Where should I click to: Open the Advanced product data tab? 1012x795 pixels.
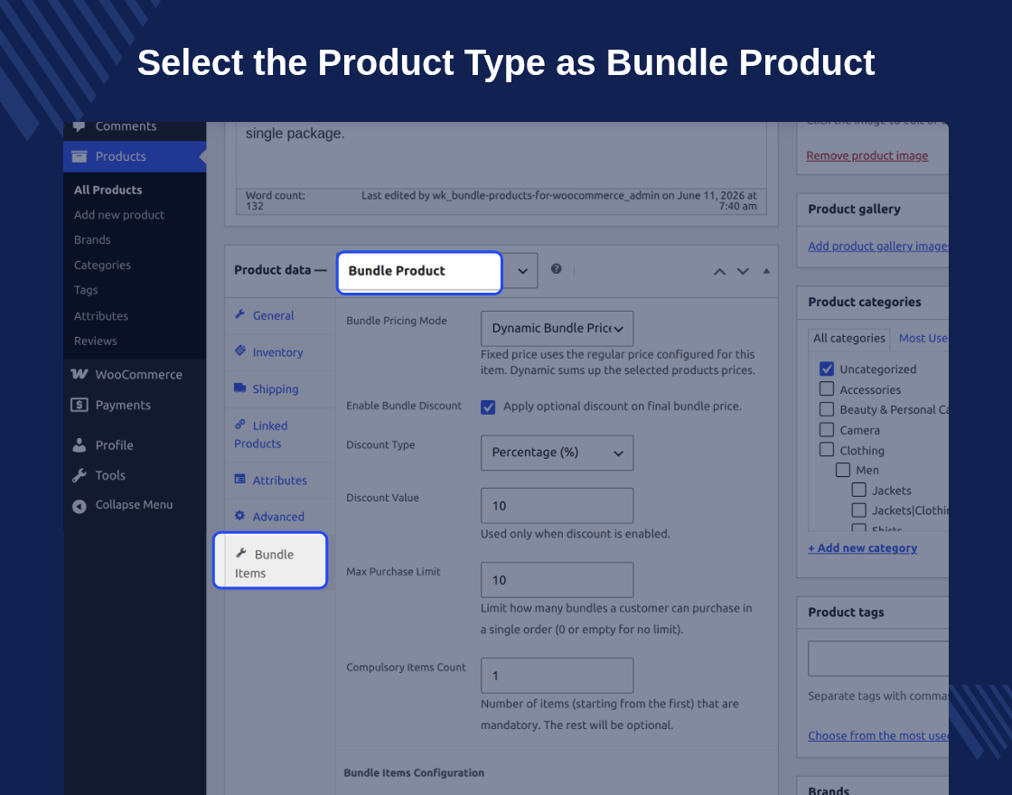click(280, 517)
